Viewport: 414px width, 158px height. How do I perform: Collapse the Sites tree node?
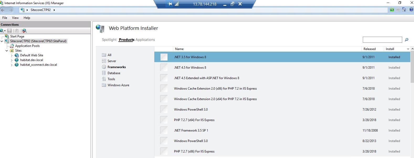(x=7, y=51)
